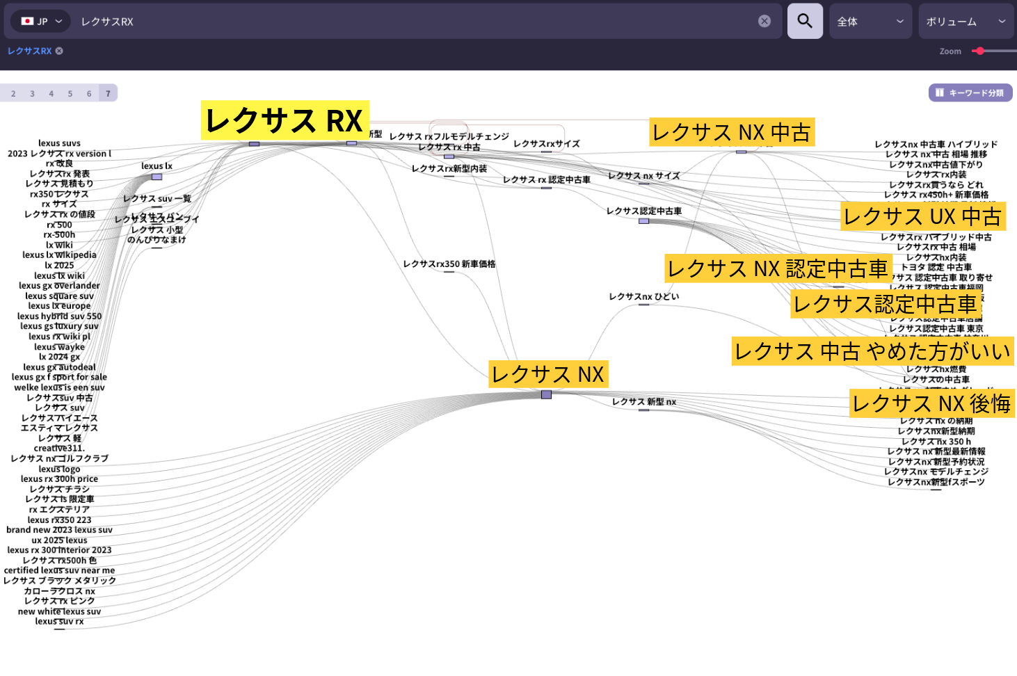Clear the search field with the X icon
Image resolution: width=1017 pixels, height=676 pixels.
pyautogui.click(x=764, y=21)
